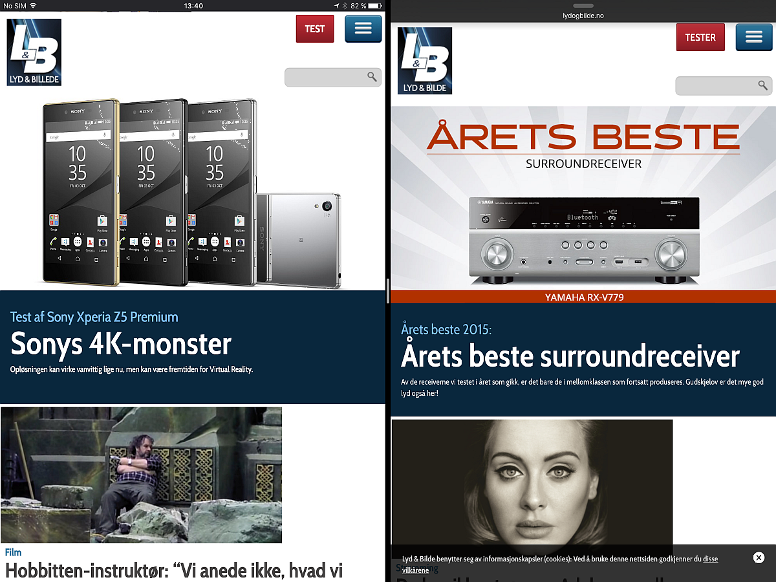
Task: Tap the lydogbilde.no address bar
Action: [583, 16]
